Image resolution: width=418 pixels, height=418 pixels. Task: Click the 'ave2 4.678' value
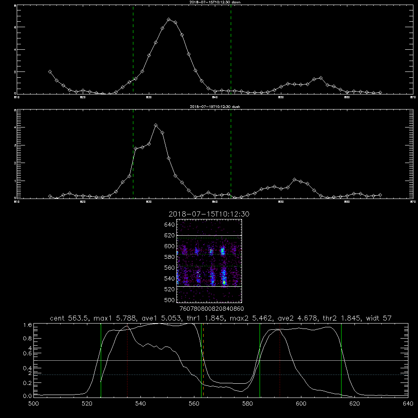tap(297, 318)
